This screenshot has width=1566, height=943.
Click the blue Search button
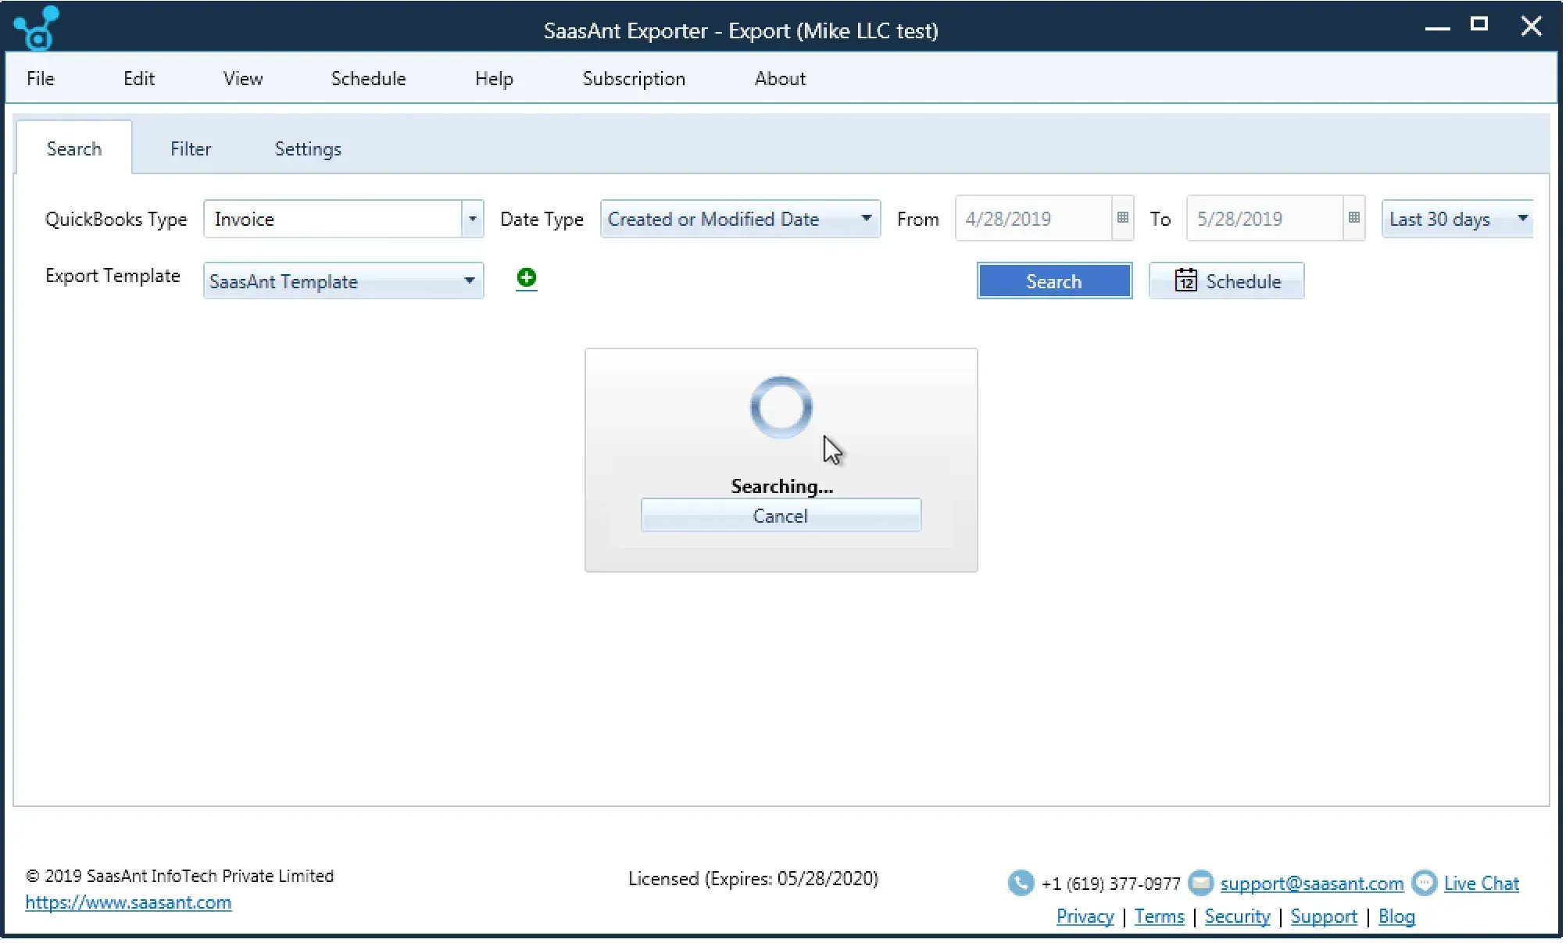tap(1054, 281)
